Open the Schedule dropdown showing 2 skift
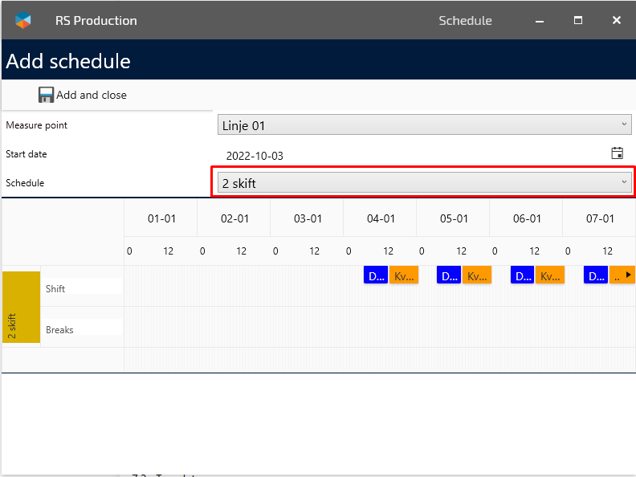The height and width of the screenshot is (477, 636). click(424, 183)
